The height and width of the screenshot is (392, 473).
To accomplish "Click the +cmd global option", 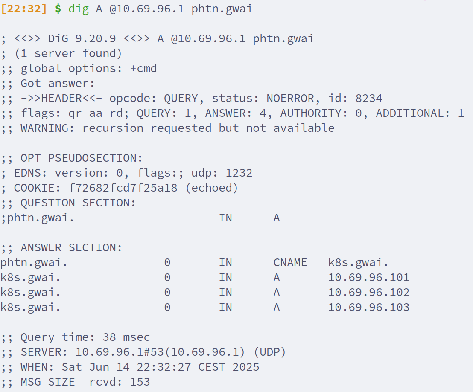I will point(144,68).
